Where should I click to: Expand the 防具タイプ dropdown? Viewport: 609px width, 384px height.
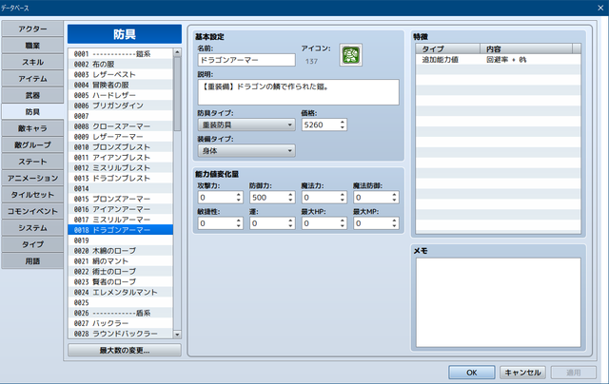[x=246, y=125]
